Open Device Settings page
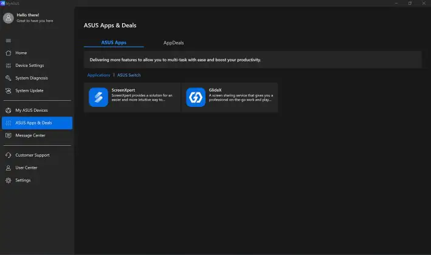The image size is (431, 255). click(30, 66)
